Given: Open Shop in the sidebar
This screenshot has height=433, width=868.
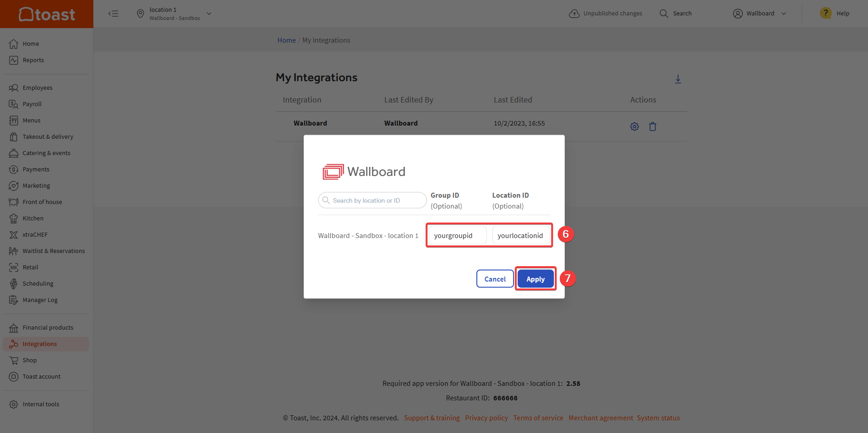Looking at the screenshot, I should coord(46,360).
